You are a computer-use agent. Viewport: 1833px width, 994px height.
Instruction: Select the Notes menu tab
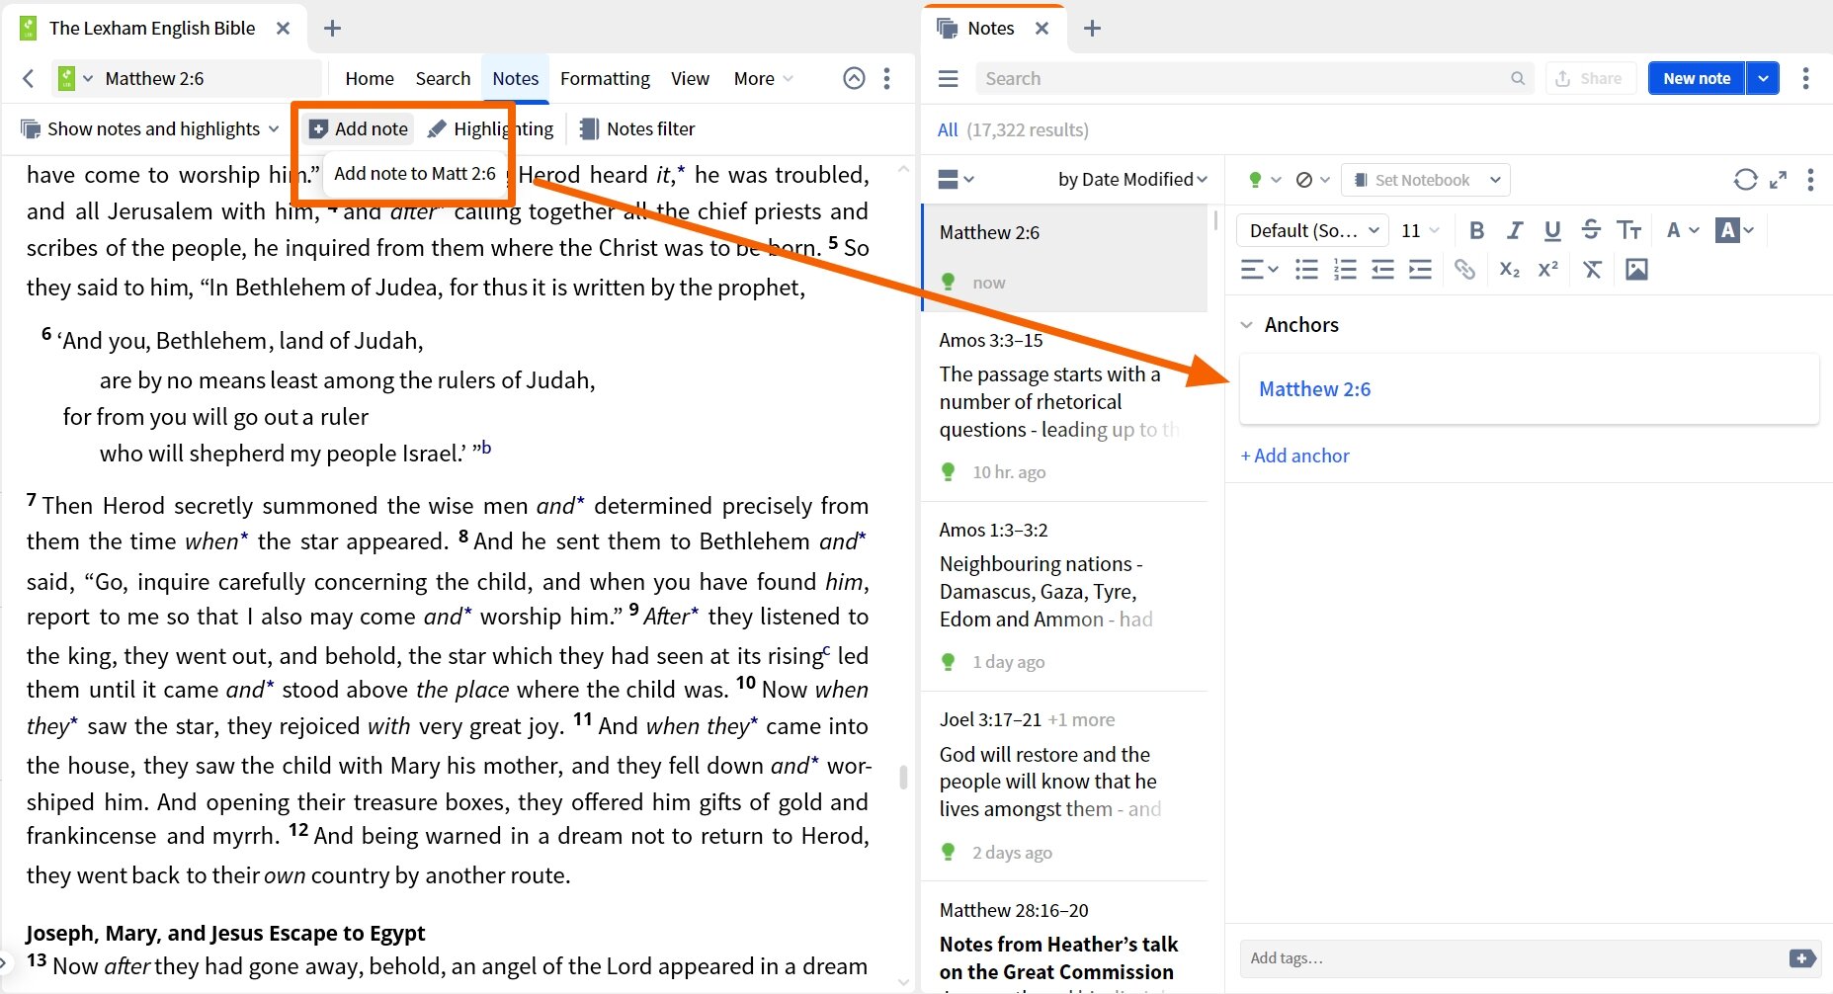[516, 78]
